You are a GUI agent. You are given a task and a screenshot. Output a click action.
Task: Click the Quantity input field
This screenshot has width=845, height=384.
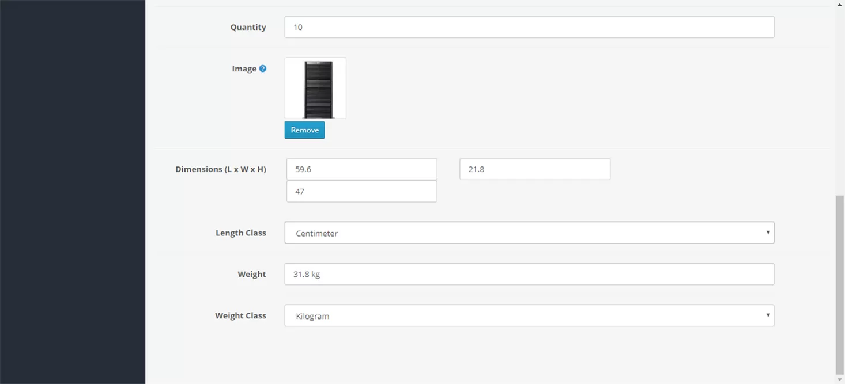click(529, 27)
